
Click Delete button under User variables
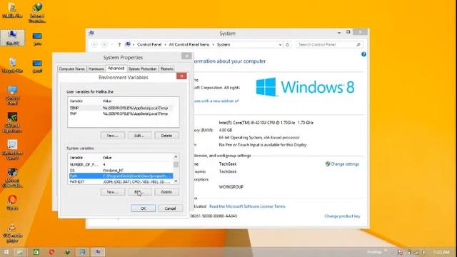166,136
